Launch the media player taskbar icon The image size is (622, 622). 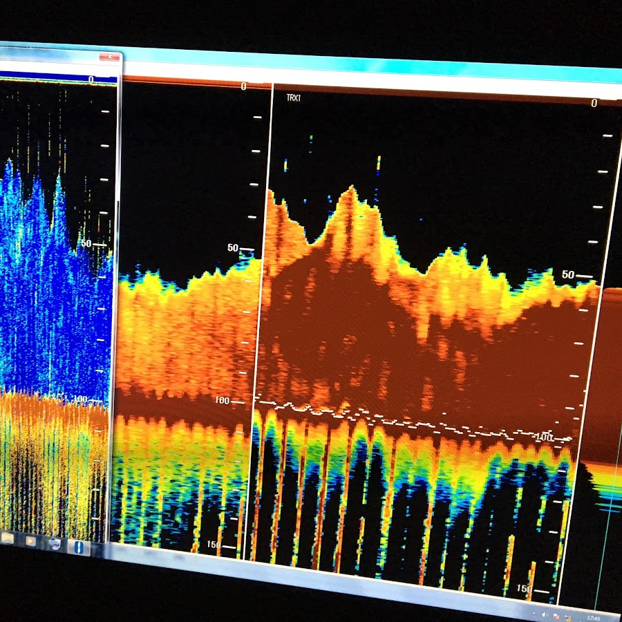[x=30, y=541]
